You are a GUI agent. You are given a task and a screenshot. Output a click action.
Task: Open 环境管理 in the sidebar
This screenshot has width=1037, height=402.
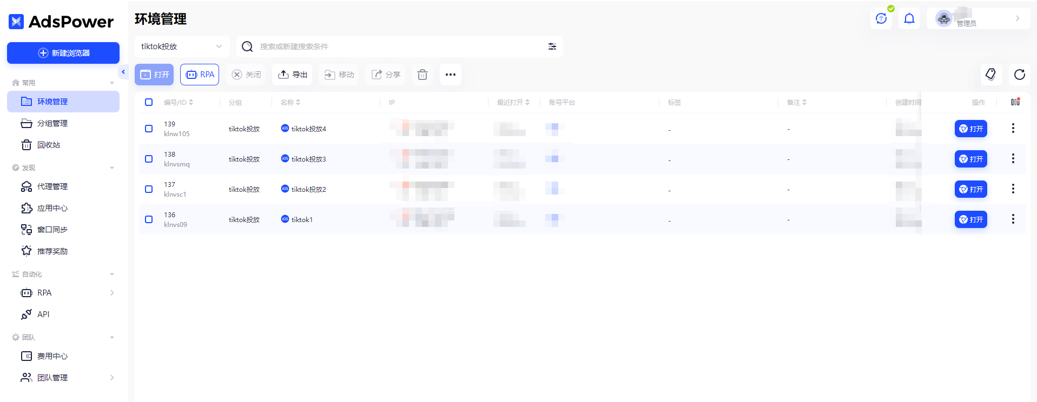63,102
